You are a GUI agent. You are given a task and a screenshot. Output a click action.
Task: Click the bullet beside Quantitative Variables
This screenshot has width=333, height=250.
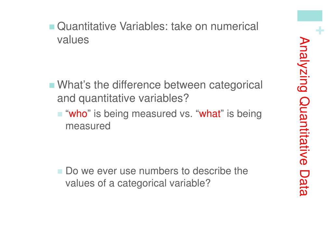point(52,27)
